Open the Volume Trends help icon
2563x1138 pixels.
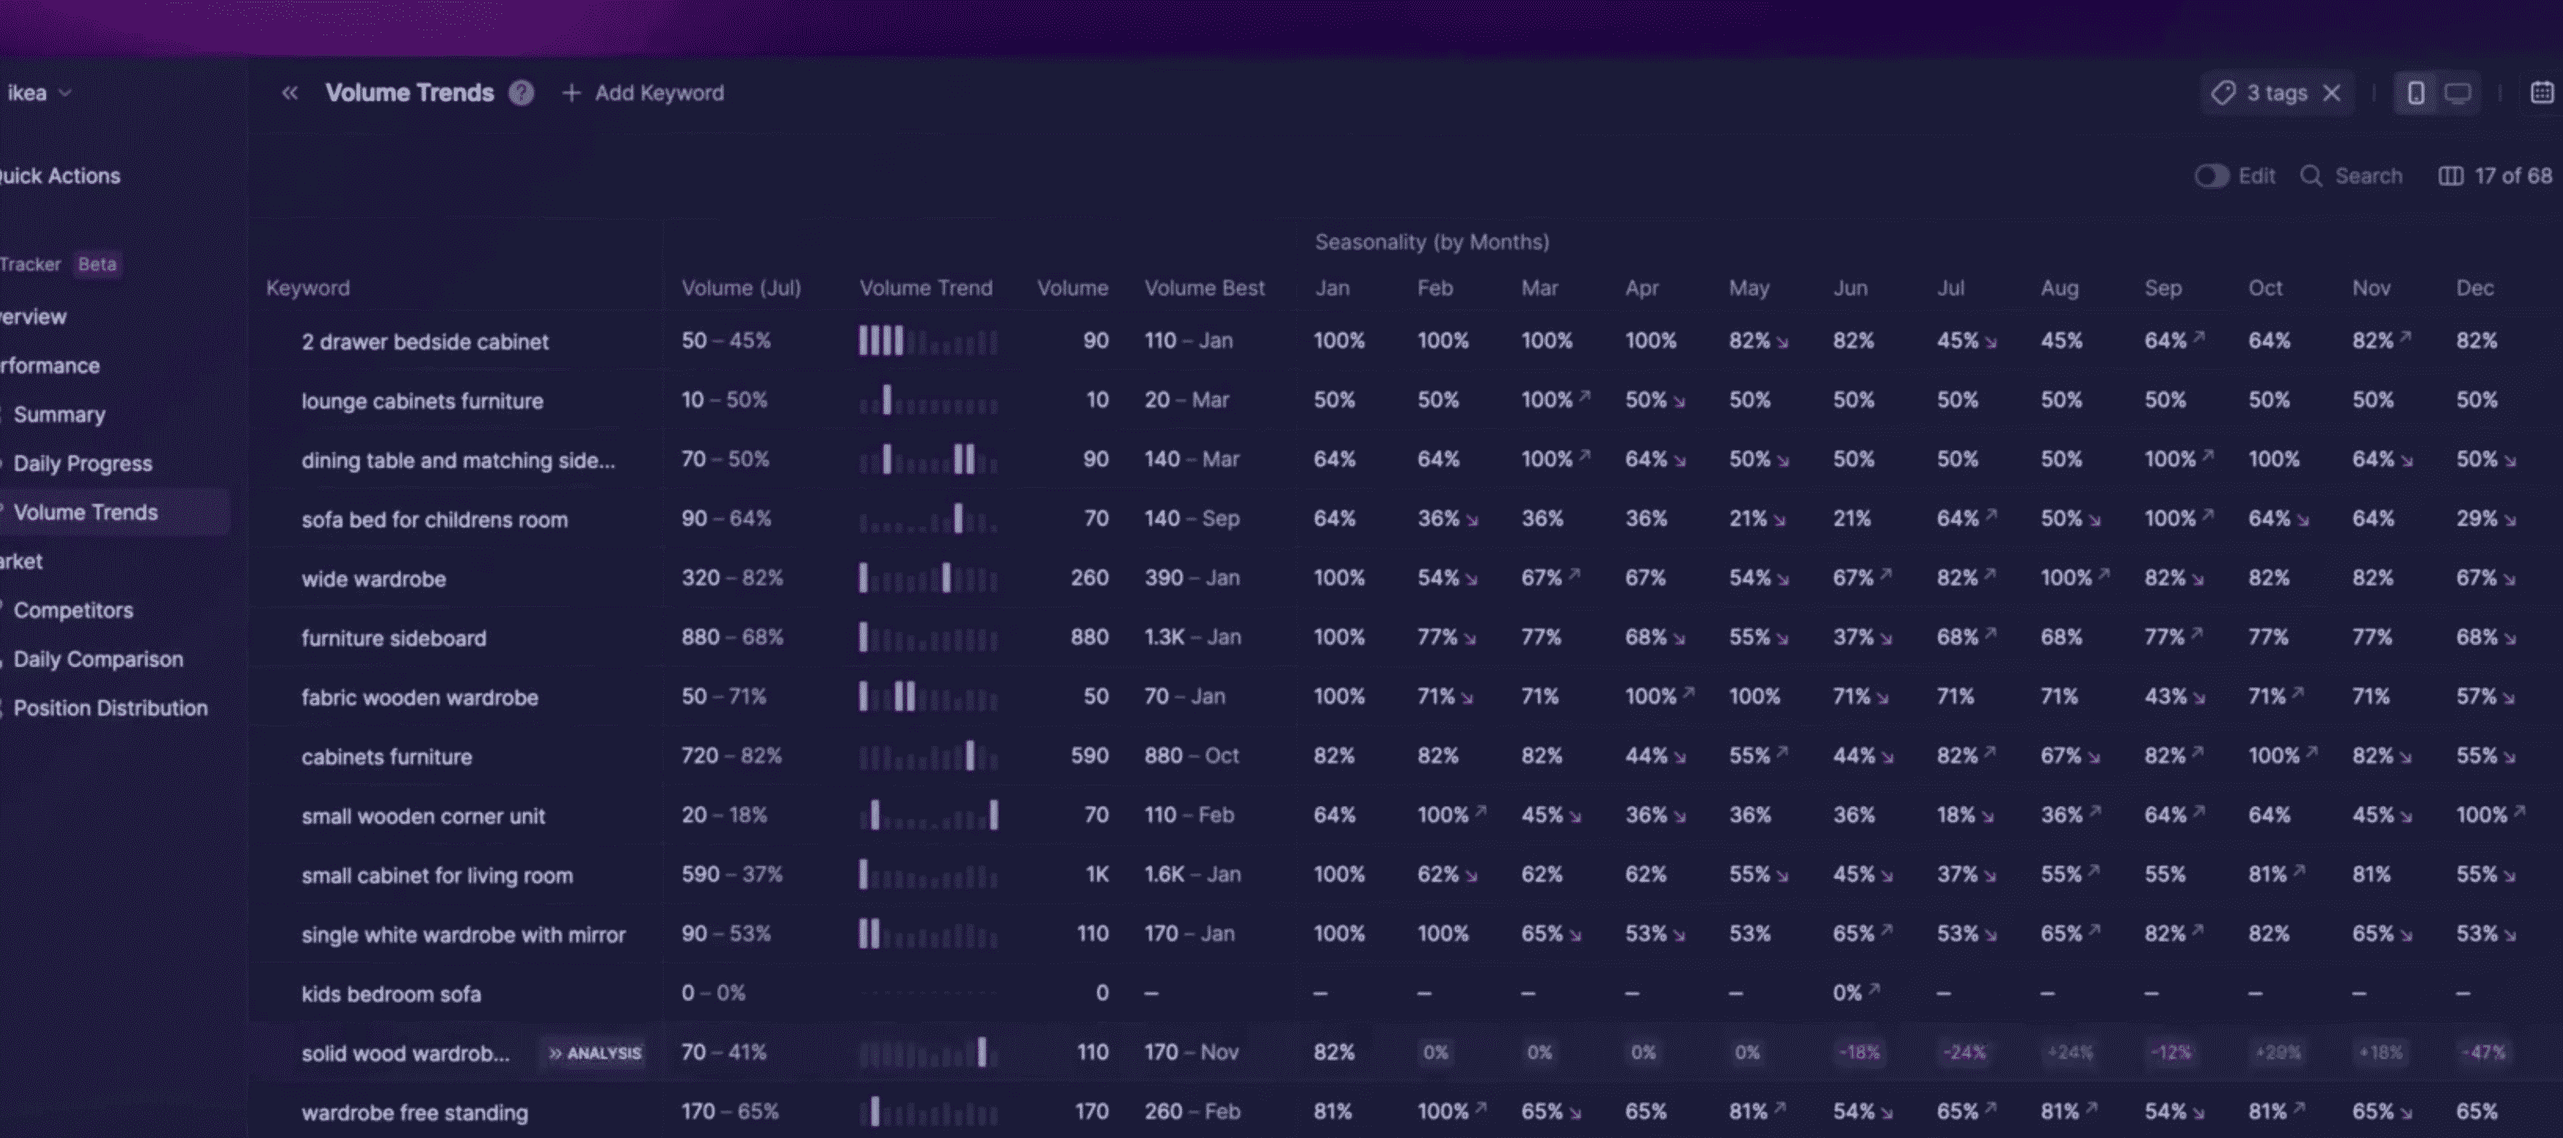tap(521, 93)
